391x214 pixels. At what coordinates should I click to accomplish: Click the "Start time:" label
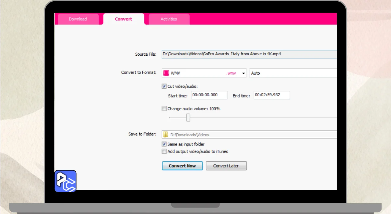point(178,96)
